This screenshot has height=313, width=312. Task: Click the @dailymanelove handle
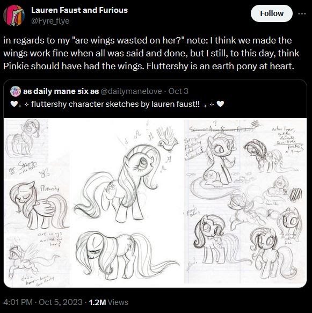132,91
